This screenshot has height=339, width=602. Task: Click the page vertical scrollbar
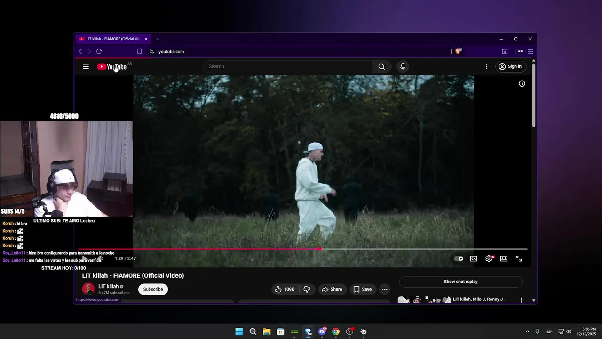tap(534, 95)
